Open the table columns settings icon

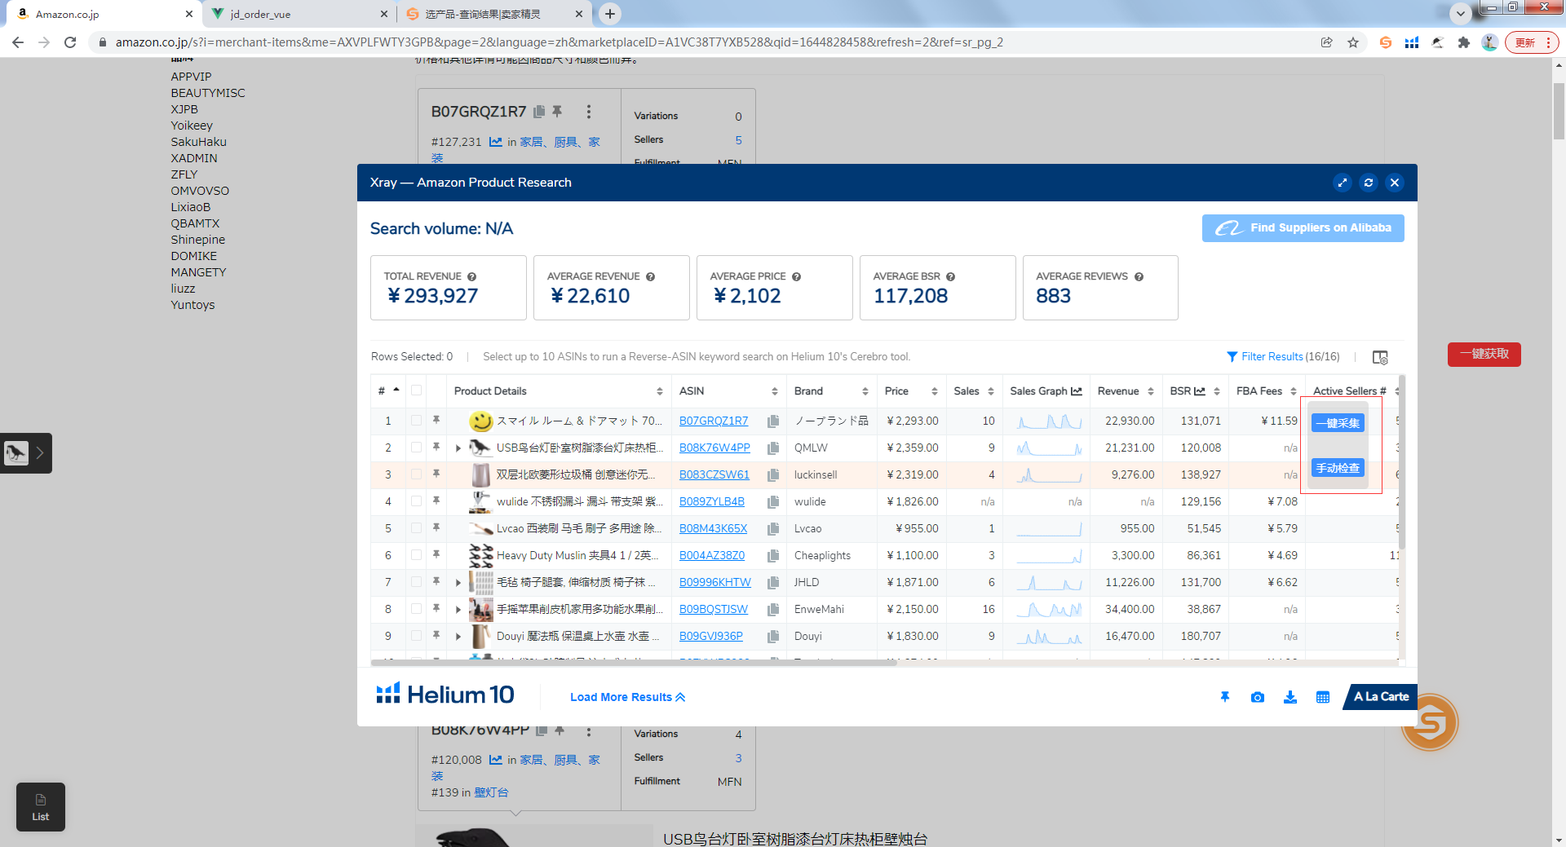click(x=1379, y=357)
